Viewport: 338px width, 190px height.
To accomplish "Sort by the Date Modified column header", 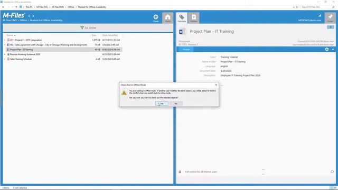I will click(110, 35).
